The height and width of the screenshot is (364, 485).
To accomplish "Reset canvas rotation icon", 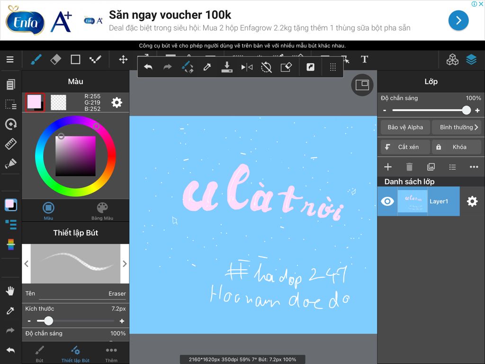I will [x=266, y=67].
